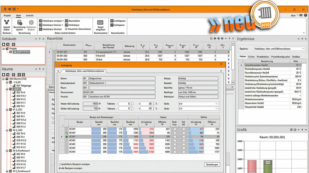309x173 pixels.
Task: Click the Einstellungen button
Action: (x=212, y=165)
